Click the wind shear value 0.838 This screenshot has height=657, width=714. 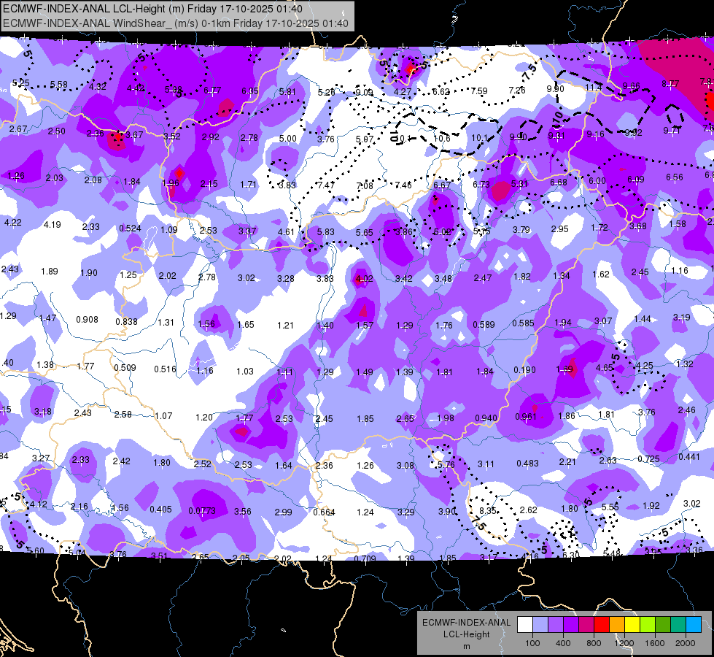coord(126,321)
